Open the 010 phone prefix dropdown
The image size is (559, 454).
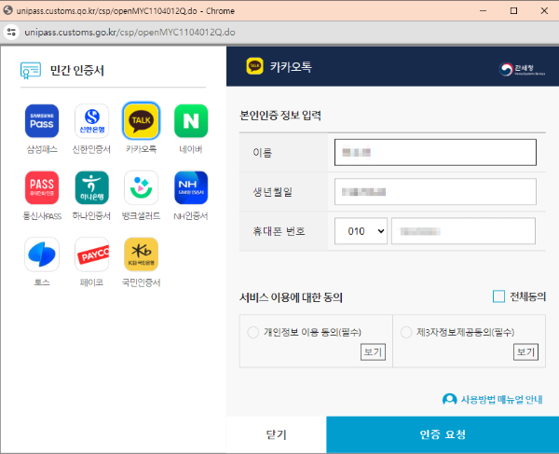click(361, 231)
